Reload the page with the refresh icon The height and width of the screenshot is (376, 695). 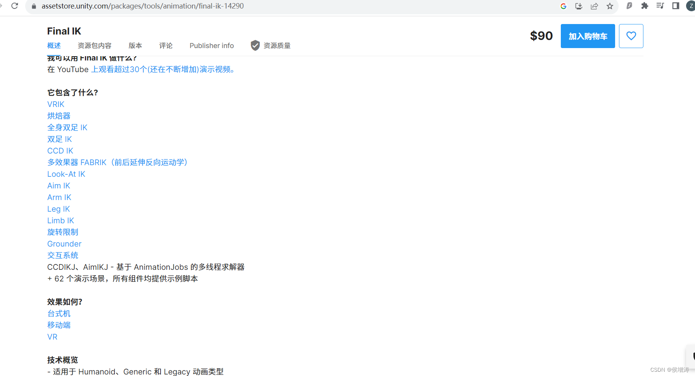pos(15,6)
